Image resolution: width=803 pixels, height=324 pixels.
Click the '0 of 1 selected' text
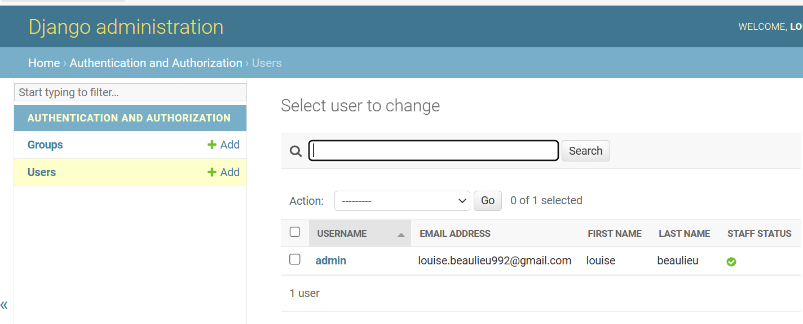(546, 200)
